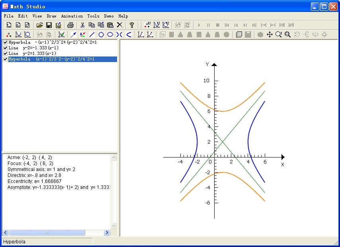Click the horizontal scrollbar thumb in info panel
340x247 pixels.
click(x=47, y=233)
